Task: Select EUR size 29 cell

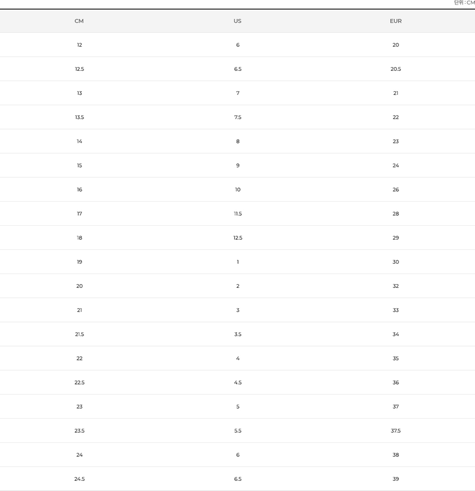Action: point(396,238)
